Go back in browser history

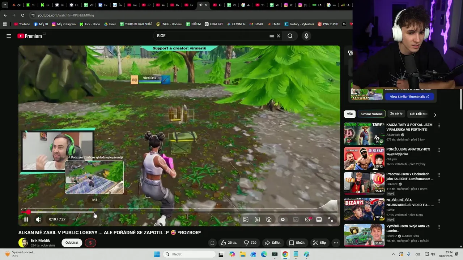click(x=5, y=15)
